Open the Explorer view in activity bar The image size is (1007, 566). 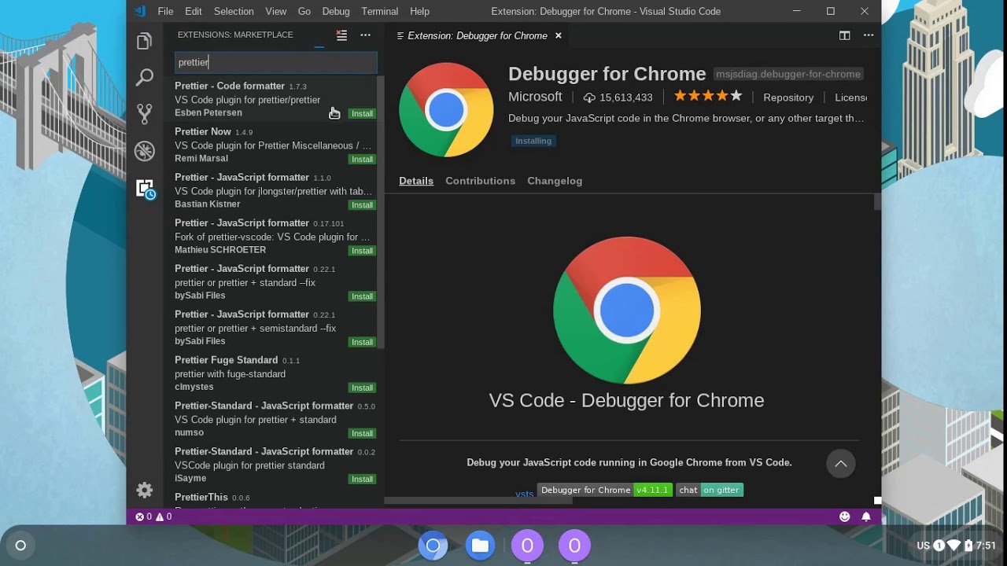(x=144, y=41)
